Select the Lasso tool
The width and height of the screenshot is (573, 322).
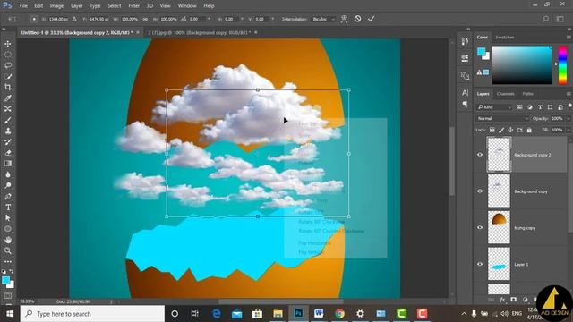8,65
